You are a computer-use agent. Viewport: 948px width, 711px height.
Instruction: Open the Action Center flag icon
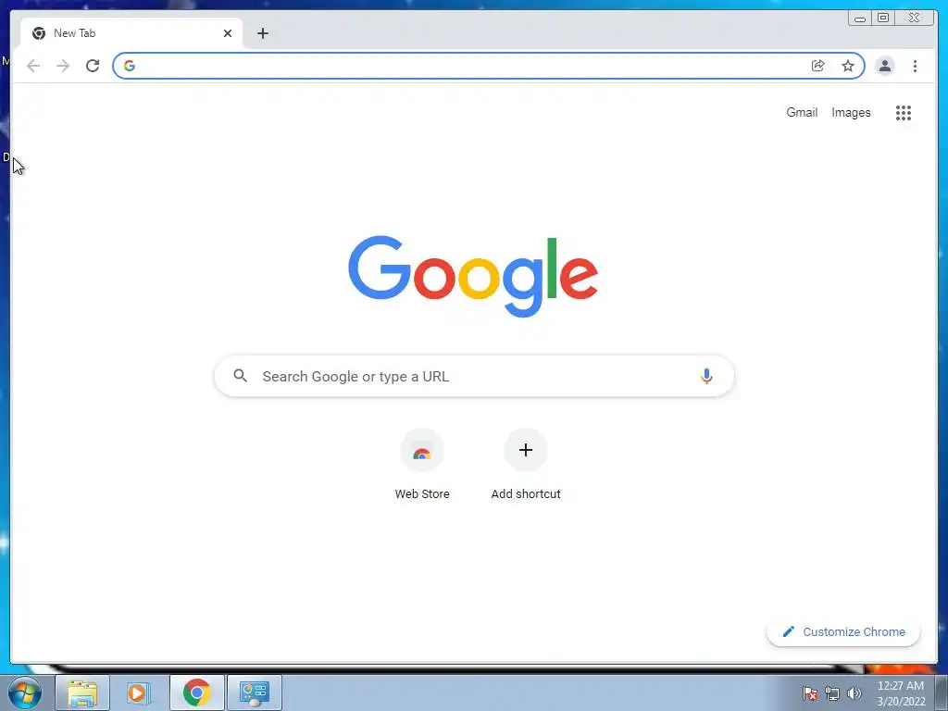coord(810,693)
